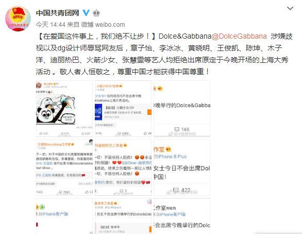Open the @DolceGabbana mention link
Screen dimensions: 302x234
pyautogui.click(x=239, y=36)
